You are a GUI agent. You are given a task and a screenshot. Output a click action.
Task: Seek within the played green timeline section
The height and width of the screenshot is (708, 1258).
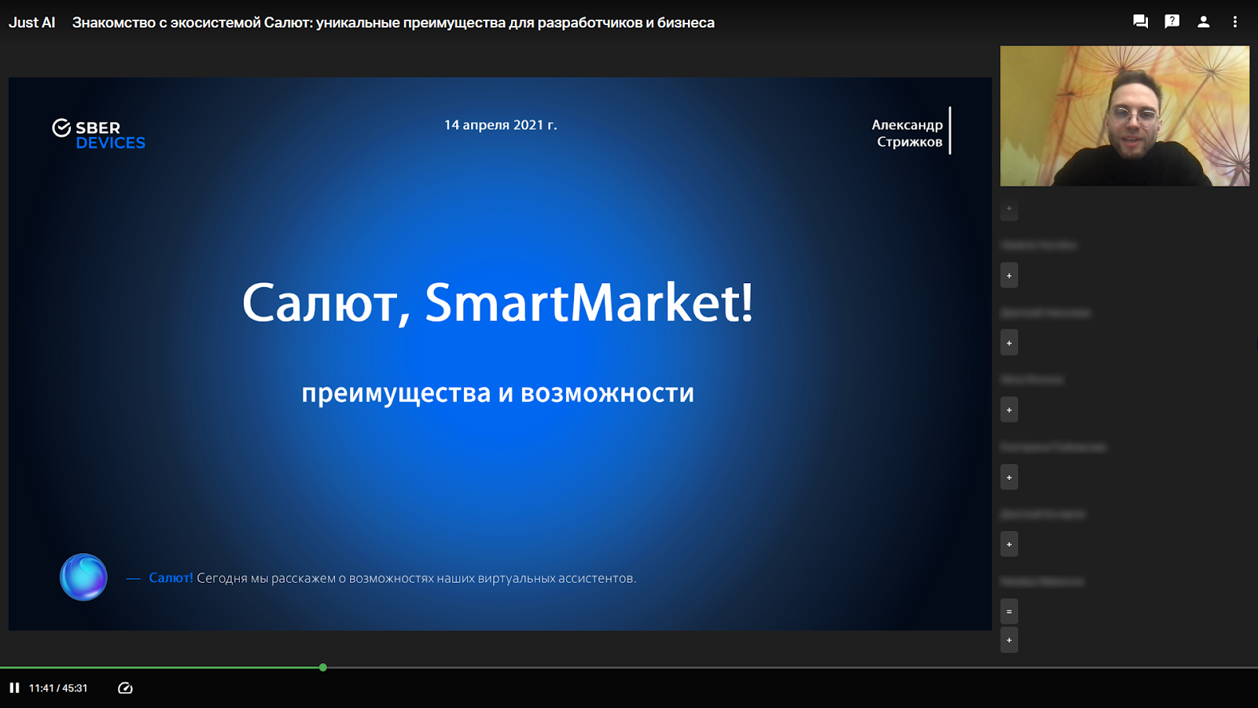pyautogui.click(x=160, y=667)
